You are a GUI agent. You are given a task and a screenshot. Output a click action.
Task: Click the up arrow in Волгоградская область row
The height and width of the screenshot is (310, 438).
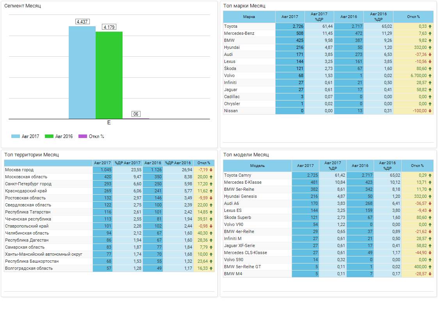[211, 268]
